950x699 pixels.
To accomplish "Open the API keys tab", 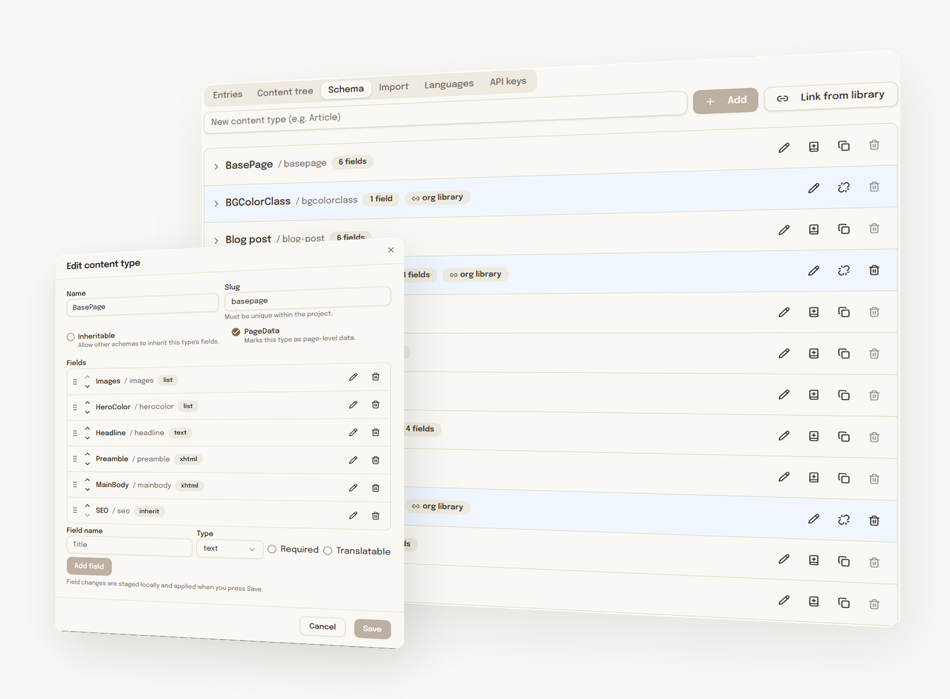I will click(508, 81).
